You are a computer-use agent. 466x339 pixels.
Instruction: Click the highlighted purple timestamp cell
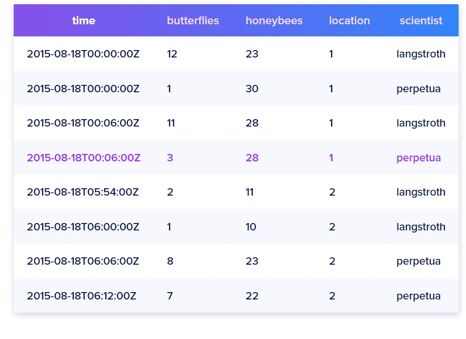[x=84, y=158]
